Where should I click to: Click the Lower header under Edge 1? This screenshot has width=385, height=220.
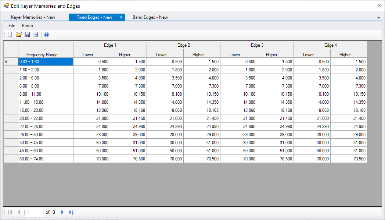(x=91, y=54)
